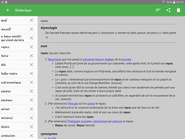Viewport: 185px width, 139px height.
Task: Open the 'journée' link
Action: click(126, 59)
